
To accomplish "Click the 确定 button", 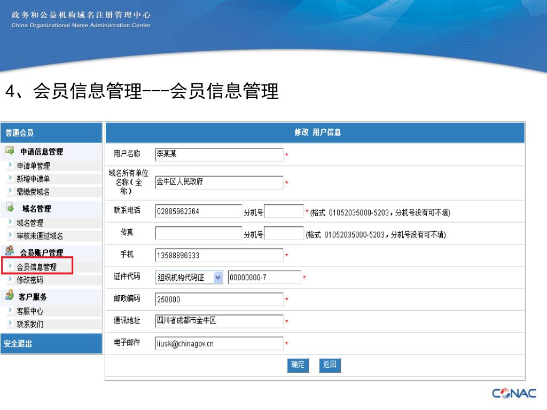I will click(x=298, y=365).
